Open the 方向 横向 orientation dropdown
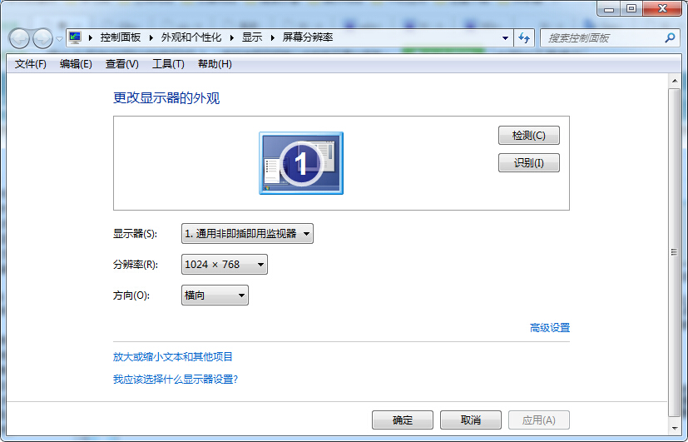Image resolution: width=688 pixels, height=442 pixels. pos(215,295)
